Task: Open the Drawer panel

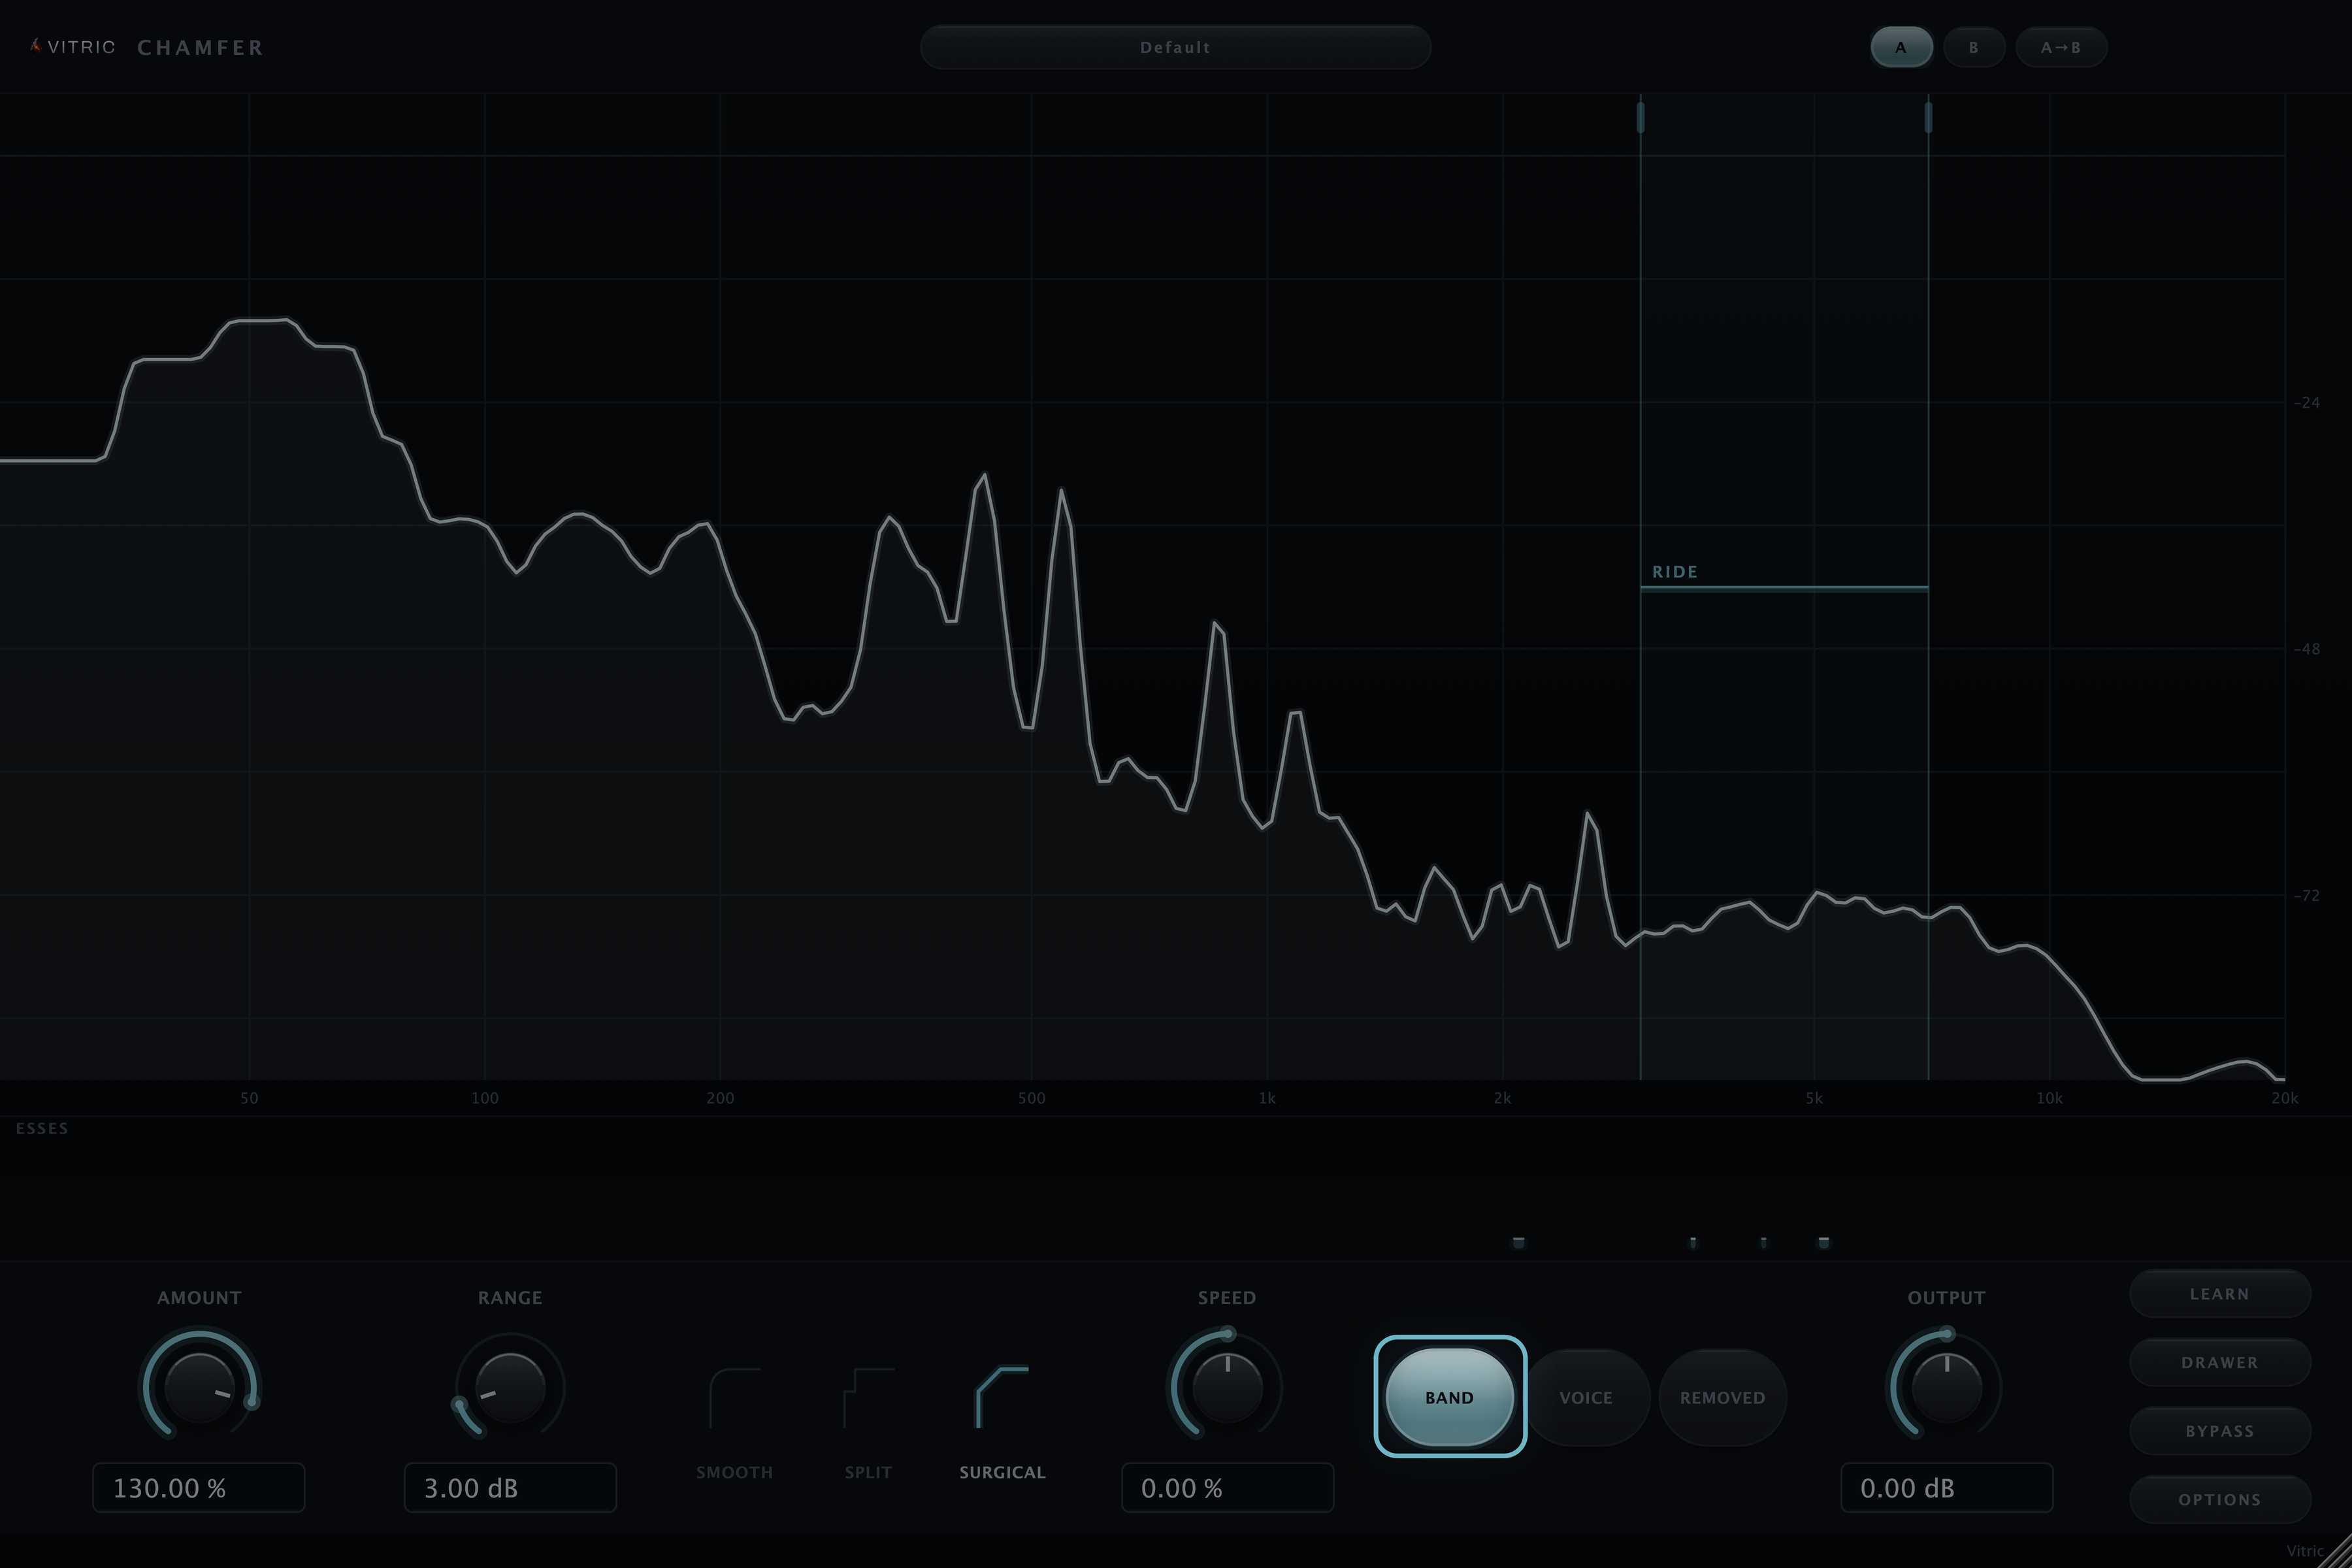Action: point(2219,1362)
